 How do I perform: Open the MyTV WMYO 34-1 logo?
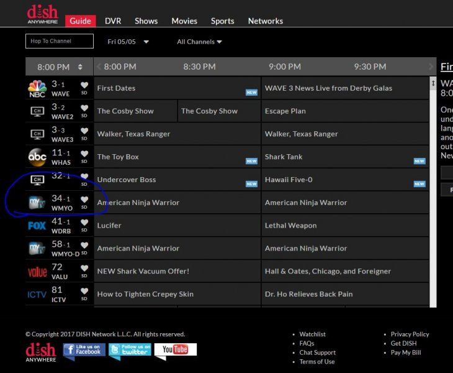point(37,203)
